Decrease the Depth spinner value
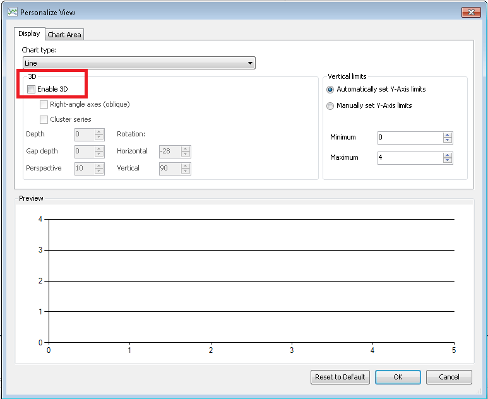488x399 pixels. (x=99, y=137)
